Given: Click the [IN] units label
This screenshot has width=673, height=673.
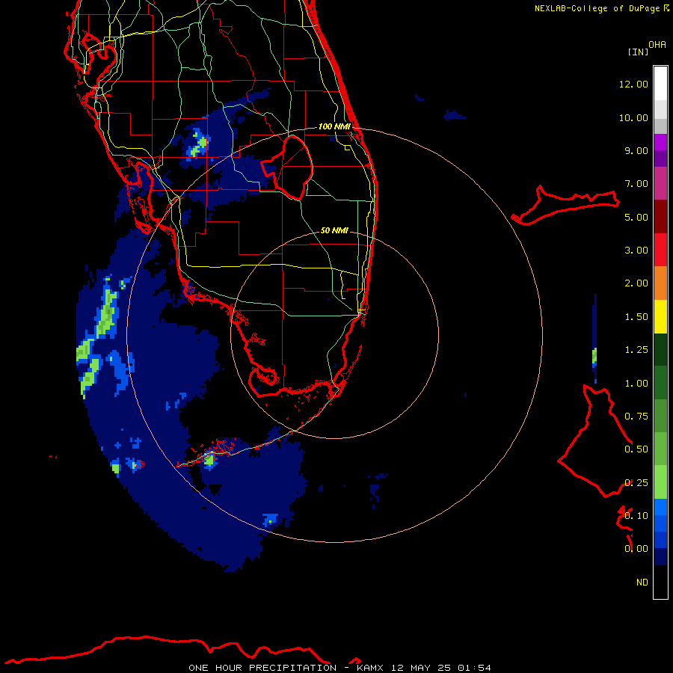Looking at the screenshot, I should [x=638, y=52].
